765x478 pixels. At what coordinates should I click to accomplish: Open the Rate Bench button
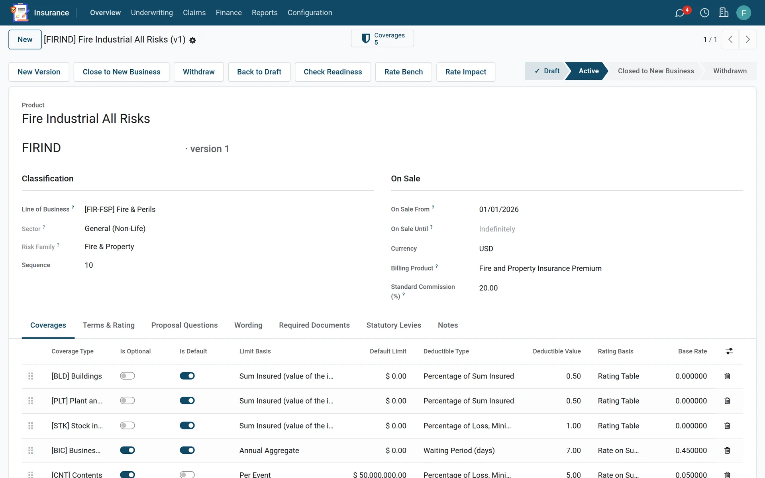click(x=403, y=72)
